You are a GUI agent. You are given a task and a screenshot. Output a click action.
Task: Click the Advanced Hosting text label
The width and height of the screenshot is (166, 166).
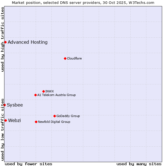[28, 42]
